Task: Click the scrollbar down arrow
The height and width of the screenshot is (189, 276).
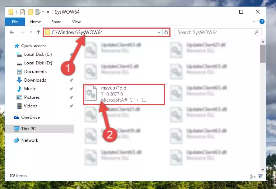Action: (x=263, y=170)
